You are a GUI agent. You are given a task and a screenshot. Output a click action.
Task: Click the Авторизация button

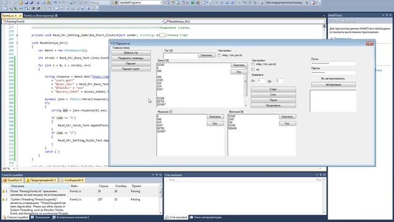tap(334, 84)
